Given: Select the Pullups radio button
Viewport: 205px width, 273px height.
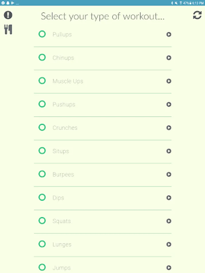Looking at the screenshot, I should [x=42, y=34].
